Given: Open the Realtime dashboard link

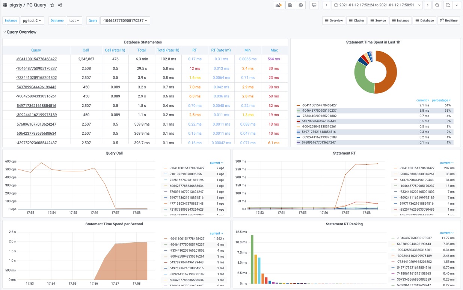Looking at the screenshot, I should [x=448, y=21].
